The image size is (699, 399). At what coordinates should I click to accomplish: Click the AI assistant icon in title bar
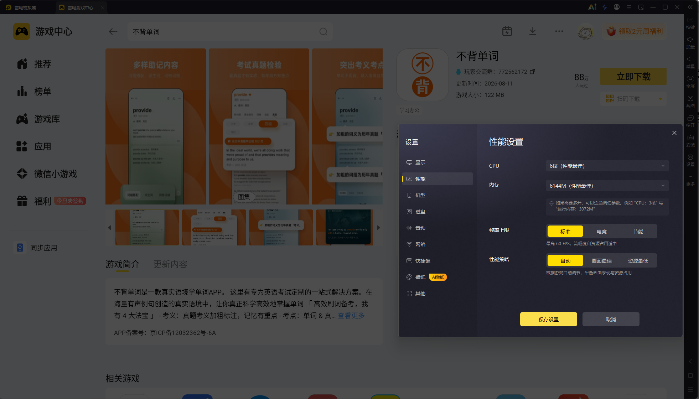pyautogui.click(x=592, y=7)
